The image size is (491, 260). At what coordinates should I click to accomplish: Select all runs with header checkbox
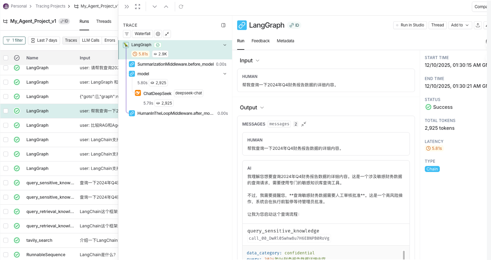pos(6,58)
